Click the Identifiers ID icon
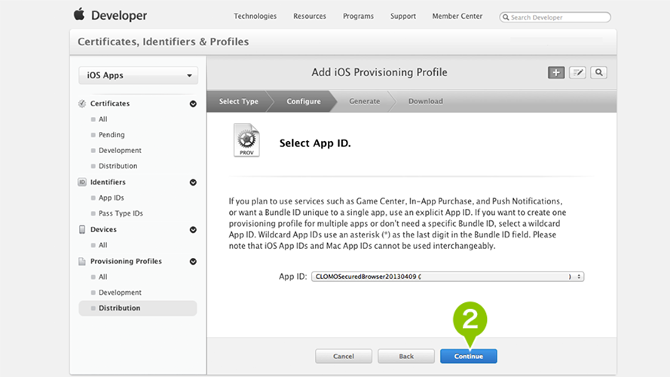 tap(82, 182)
